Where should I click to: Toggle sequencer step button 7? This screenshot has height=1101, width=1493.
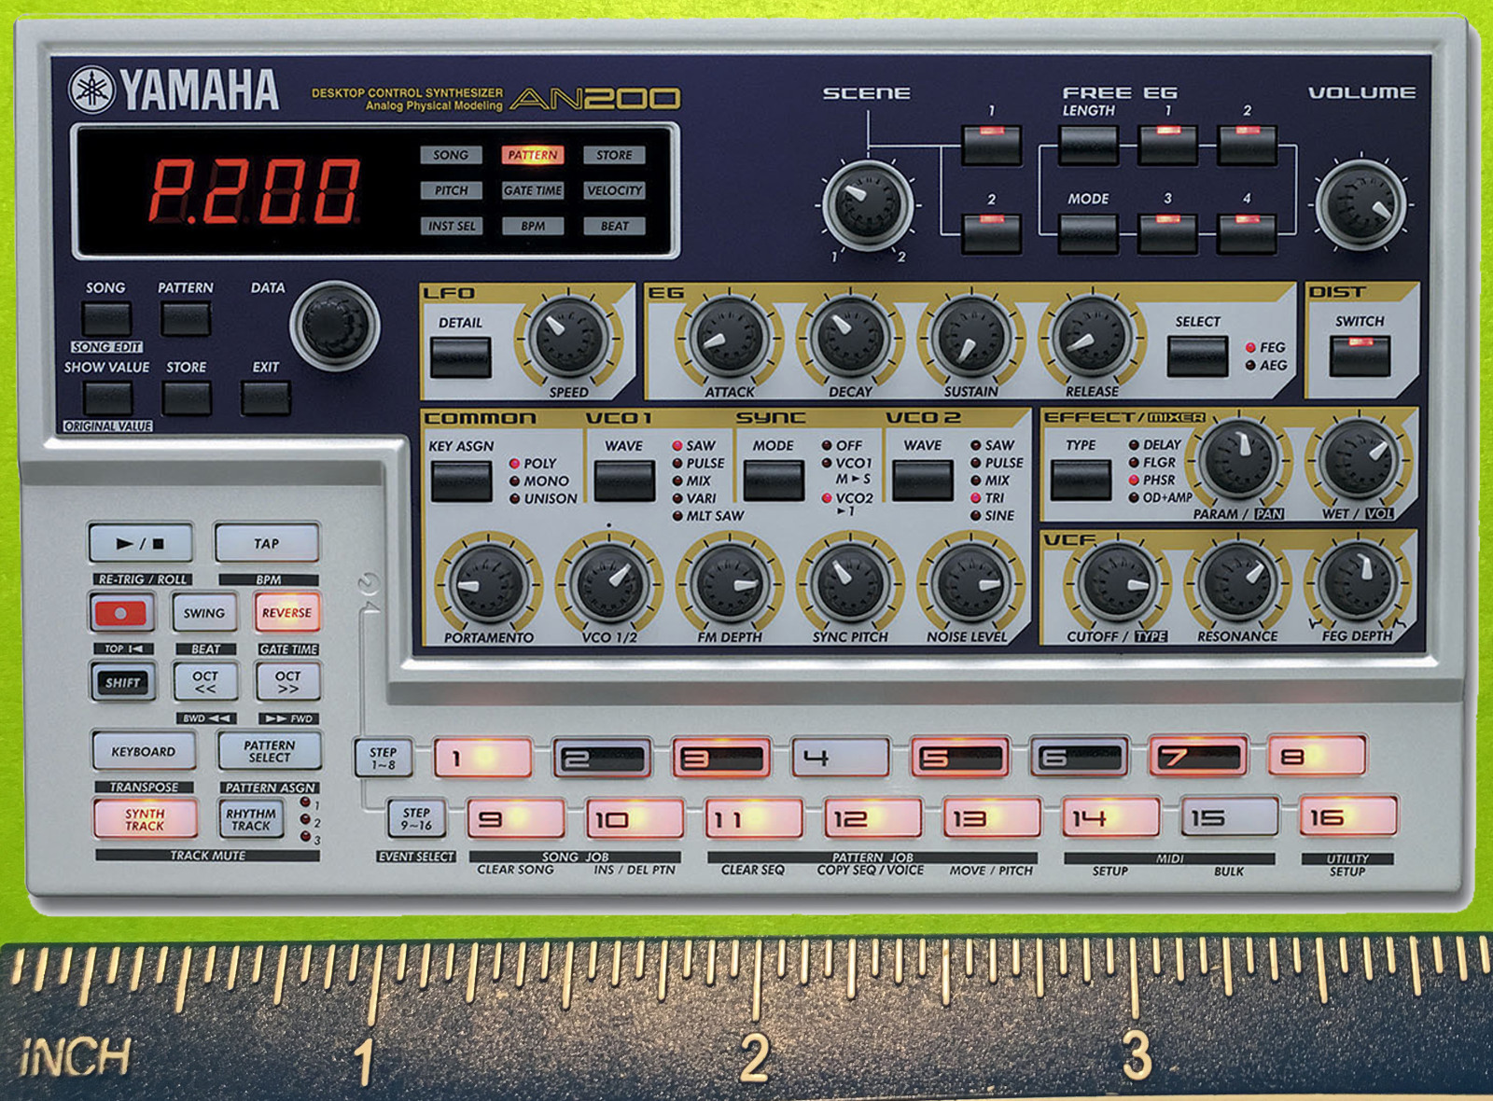[1198, 756]
